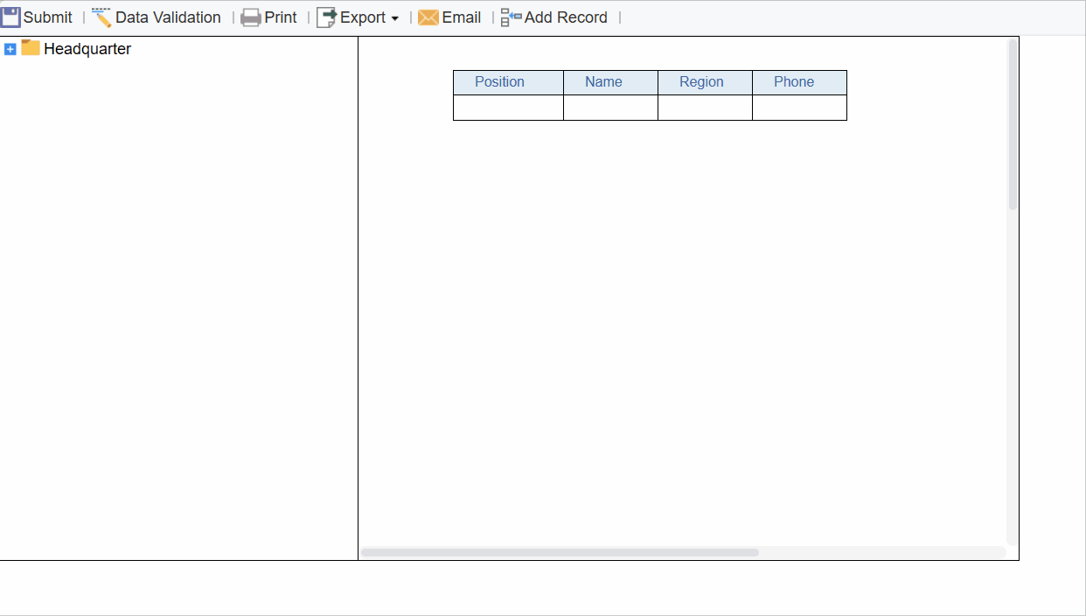Image resolution: width=1086 pixels, height=616 pixels.
Task: Expand the Headquarter tree node
Action: tap(10, 49)
